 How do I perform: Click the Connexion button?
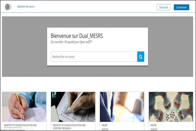(x=181, y=7)
